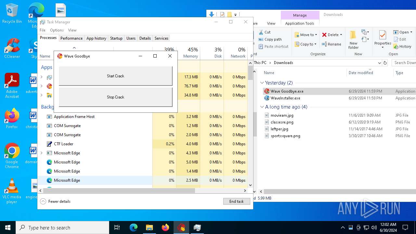Sort processes by Memory column
Viewport: 416px width, 234px height.
[188, 53]
